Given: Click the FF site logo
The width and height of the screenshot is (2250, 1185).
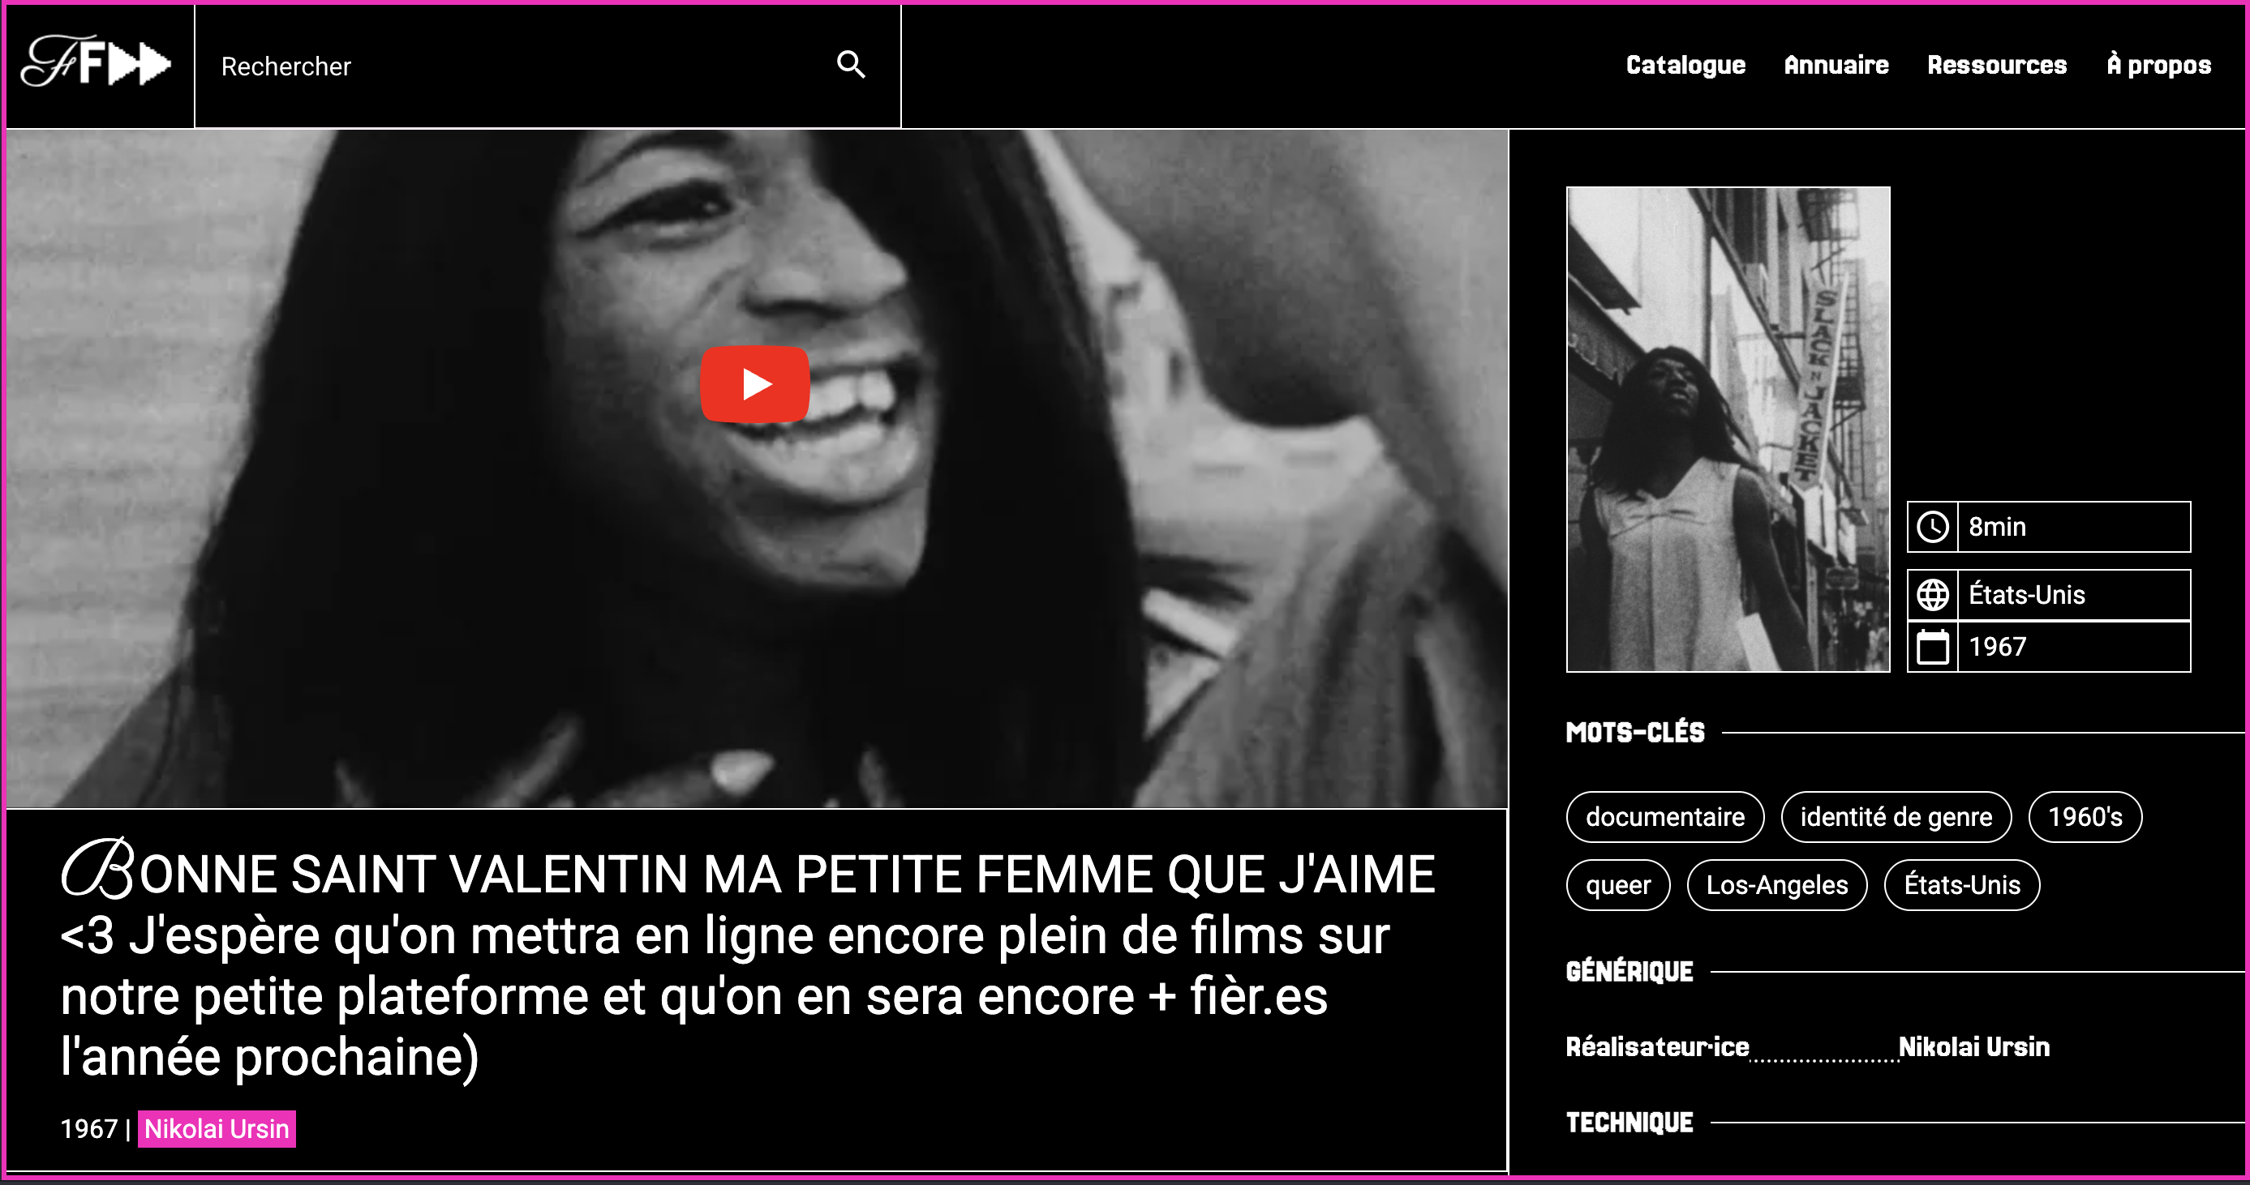Looking at the screenshot, I should (96, 62).
